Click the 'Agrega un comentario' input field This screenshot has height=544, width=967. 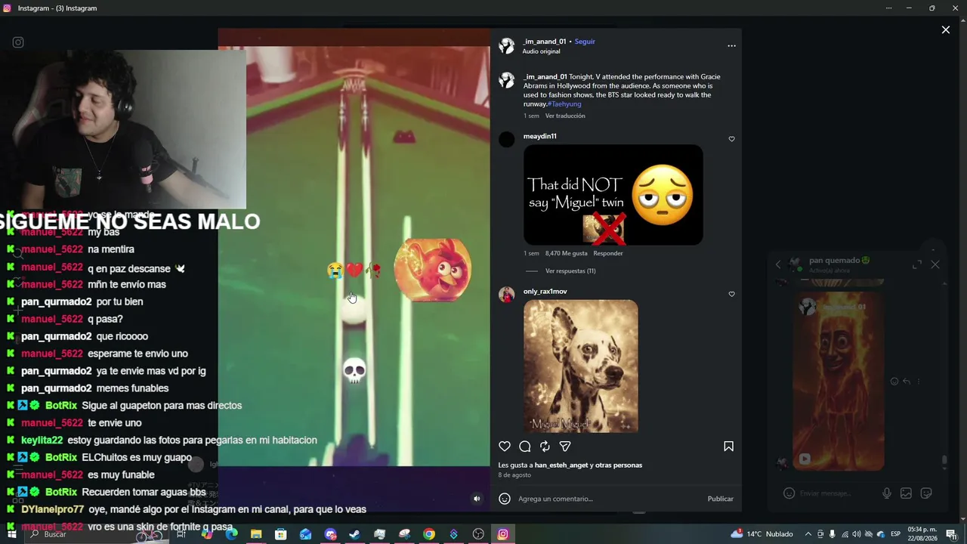[x=608, y=499]
